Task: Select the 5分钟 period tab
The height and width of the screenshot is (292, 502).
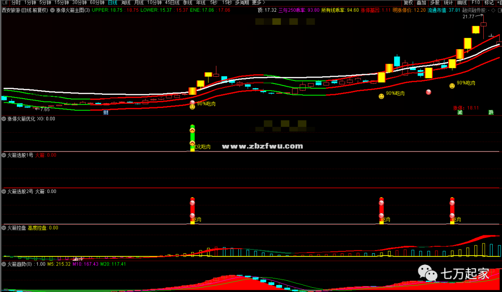Action: [45, 2]
